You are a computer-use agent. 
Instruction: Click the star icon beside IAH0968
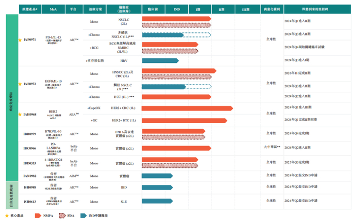pyautogui.click(x=20, y=114)
